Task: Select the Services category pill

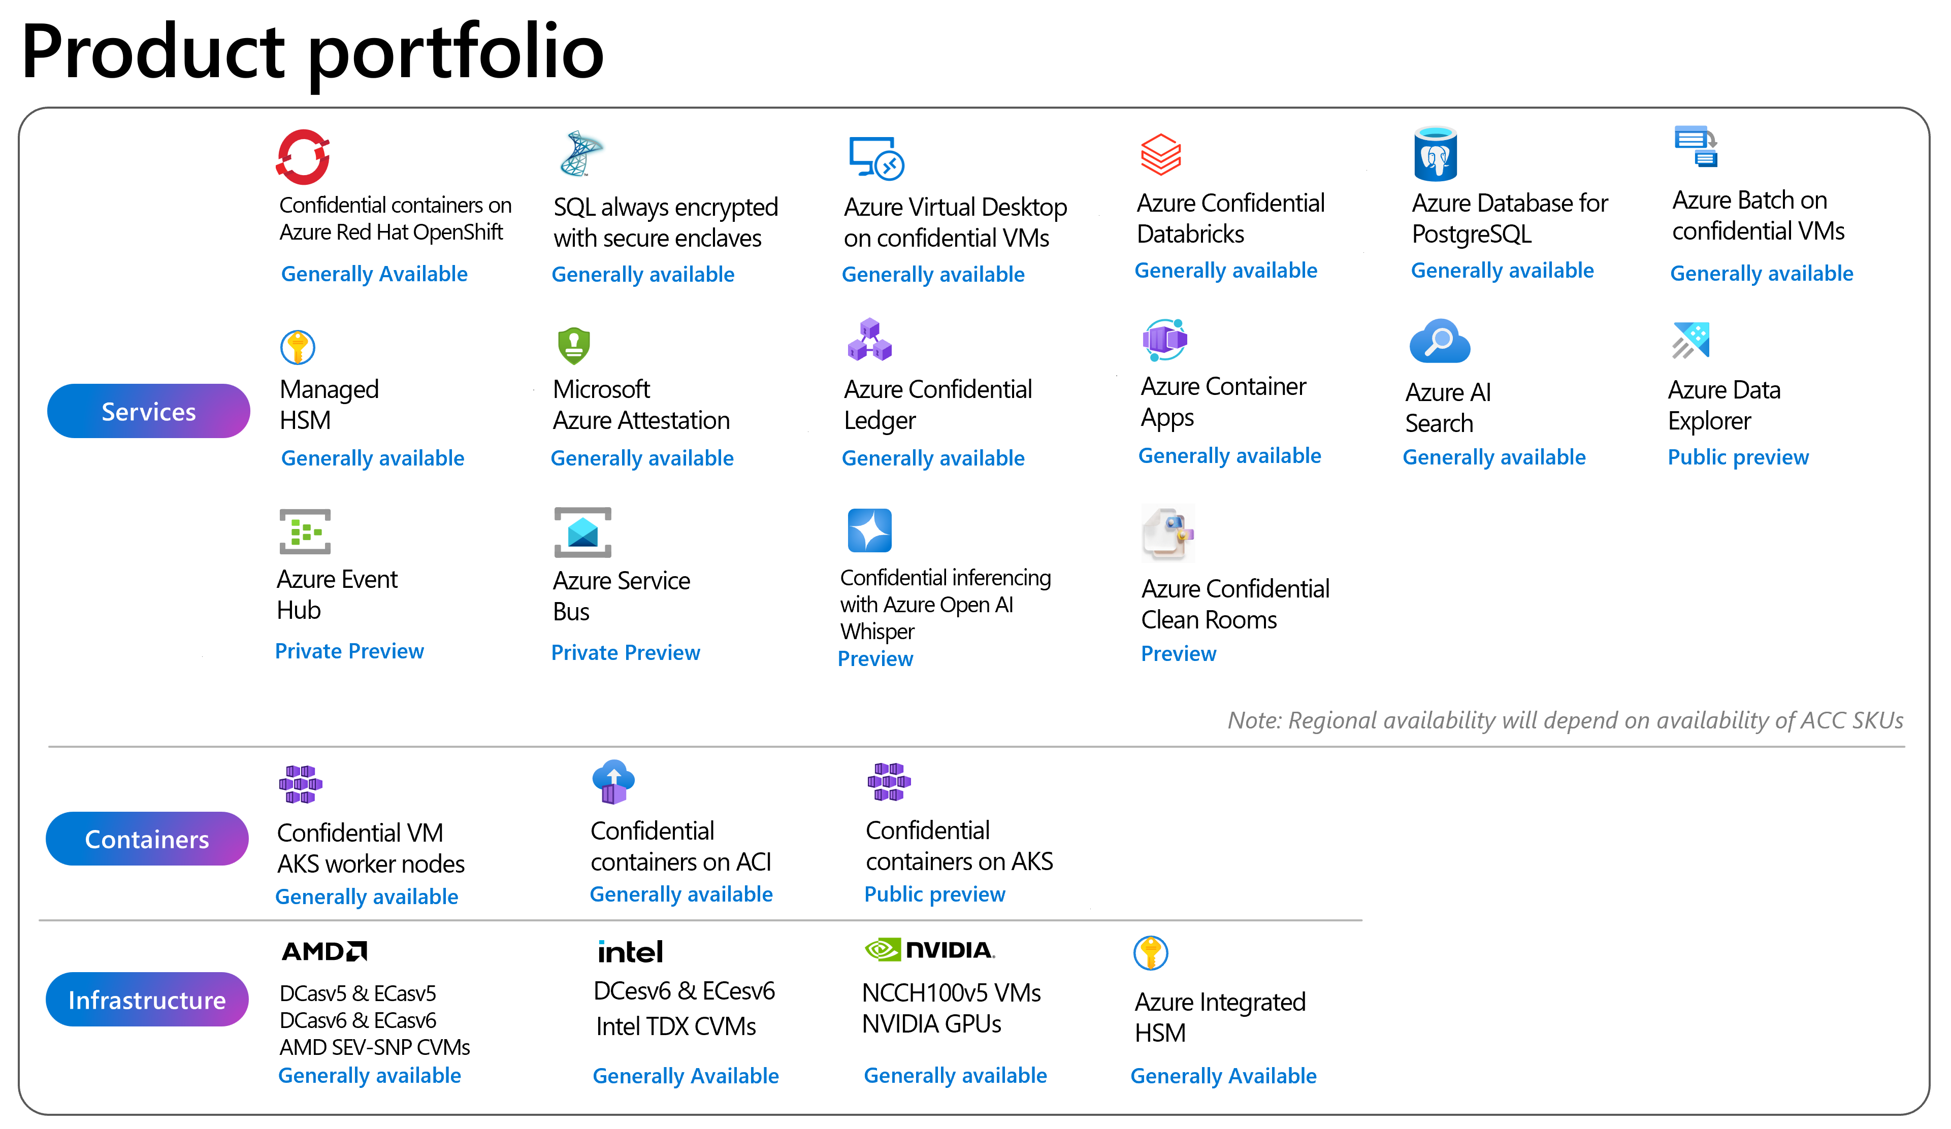Action: 149,411
